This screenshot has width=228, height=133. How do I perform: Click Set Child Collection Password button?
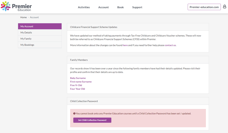(92, 120)
